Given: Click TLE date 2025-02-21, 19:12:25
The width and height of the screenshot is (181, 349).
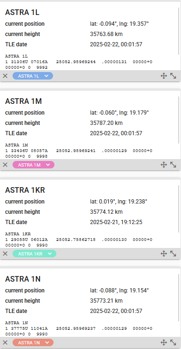Looking at the screenshot, I should (x=116, y=222).
